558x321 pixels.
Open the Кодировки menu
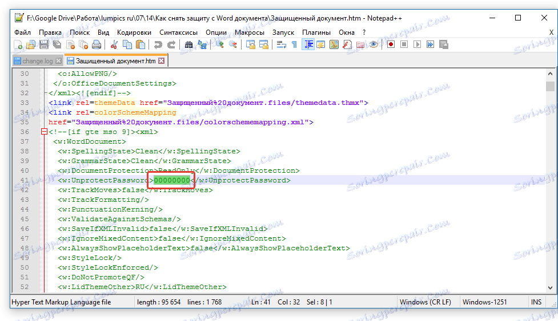tap(134, 32)
